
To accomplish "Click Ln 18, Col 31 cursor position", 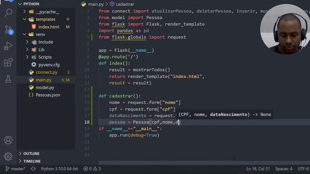I will 258,169.
